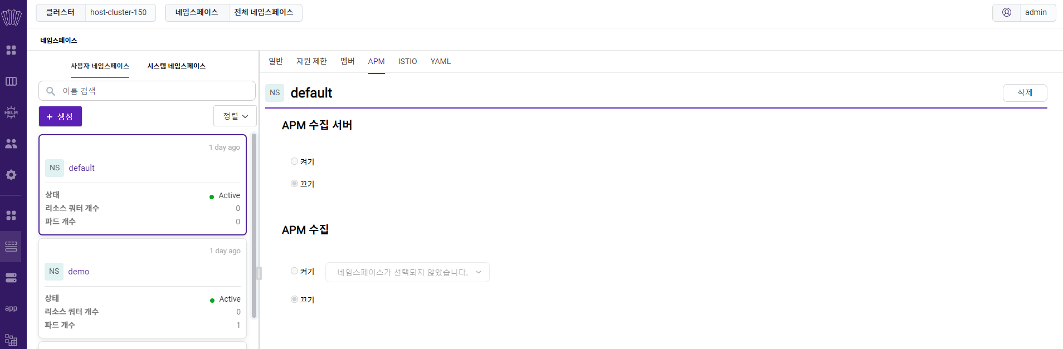The image size is (1063, 349).
Task: Click the 생성 create button
Action: click(x=60, y=116)
